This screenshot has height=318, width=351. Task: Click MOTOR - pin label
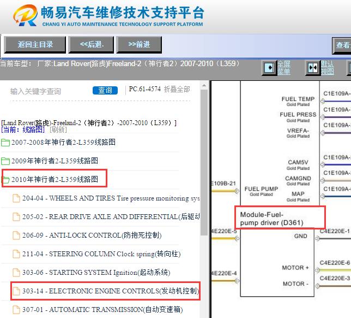click(295, 284)
